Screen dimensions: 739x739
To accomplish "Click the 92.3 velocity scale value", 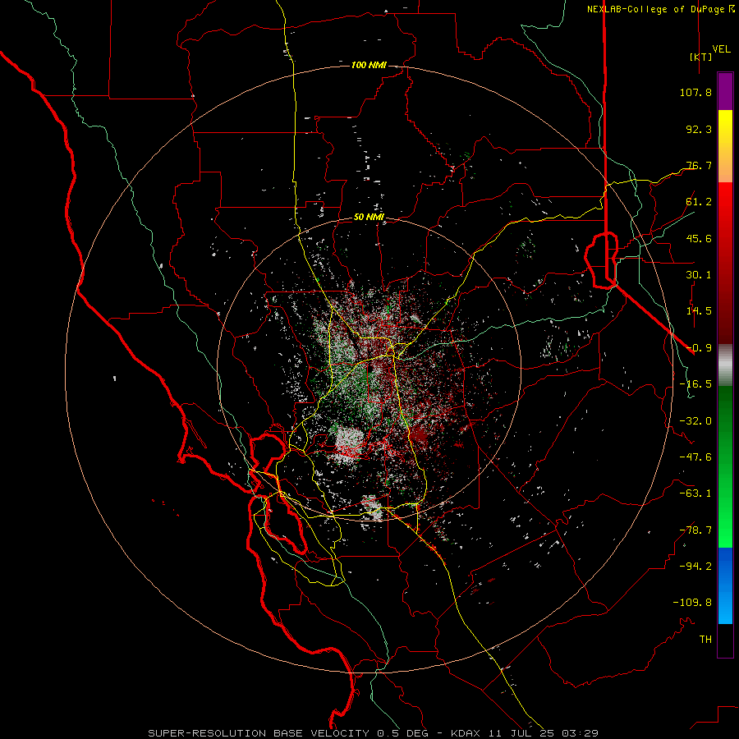I will pos(699,130).
